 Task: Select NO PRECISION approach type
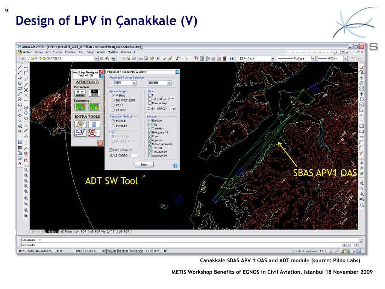point(123,100)
